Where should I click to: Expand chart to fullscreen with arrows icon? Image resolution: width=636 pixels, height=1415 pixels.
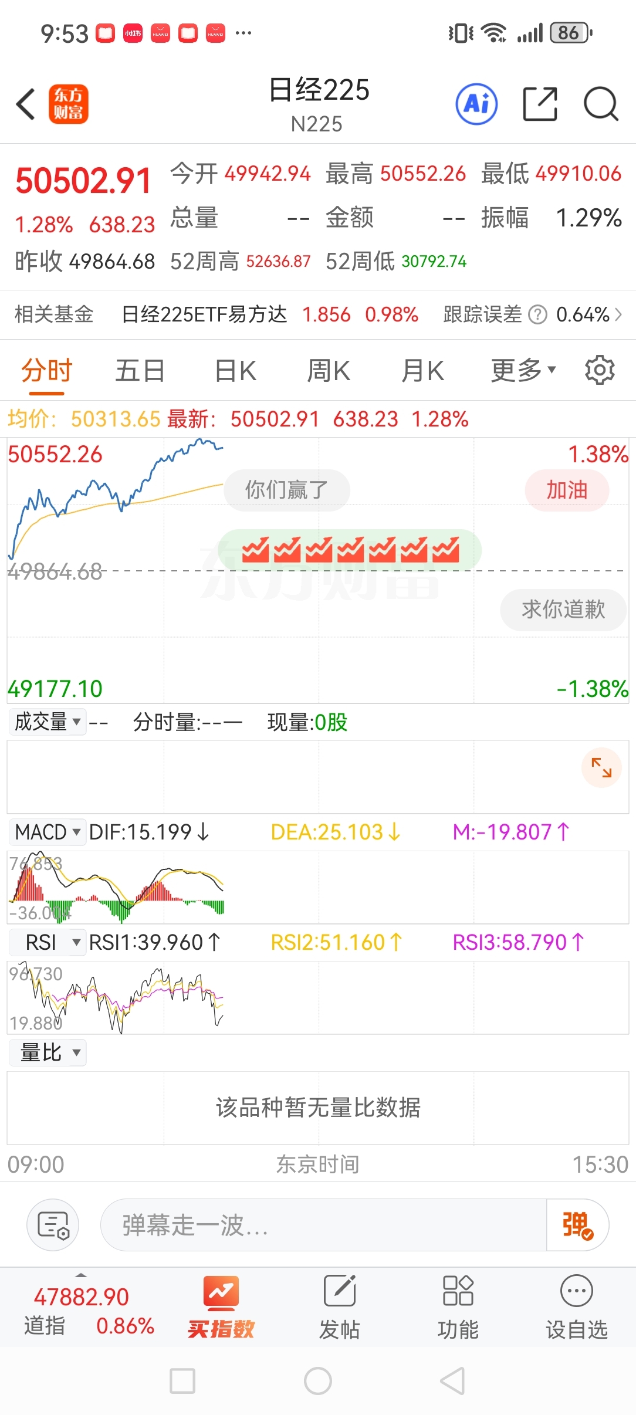tap(601, 767)
